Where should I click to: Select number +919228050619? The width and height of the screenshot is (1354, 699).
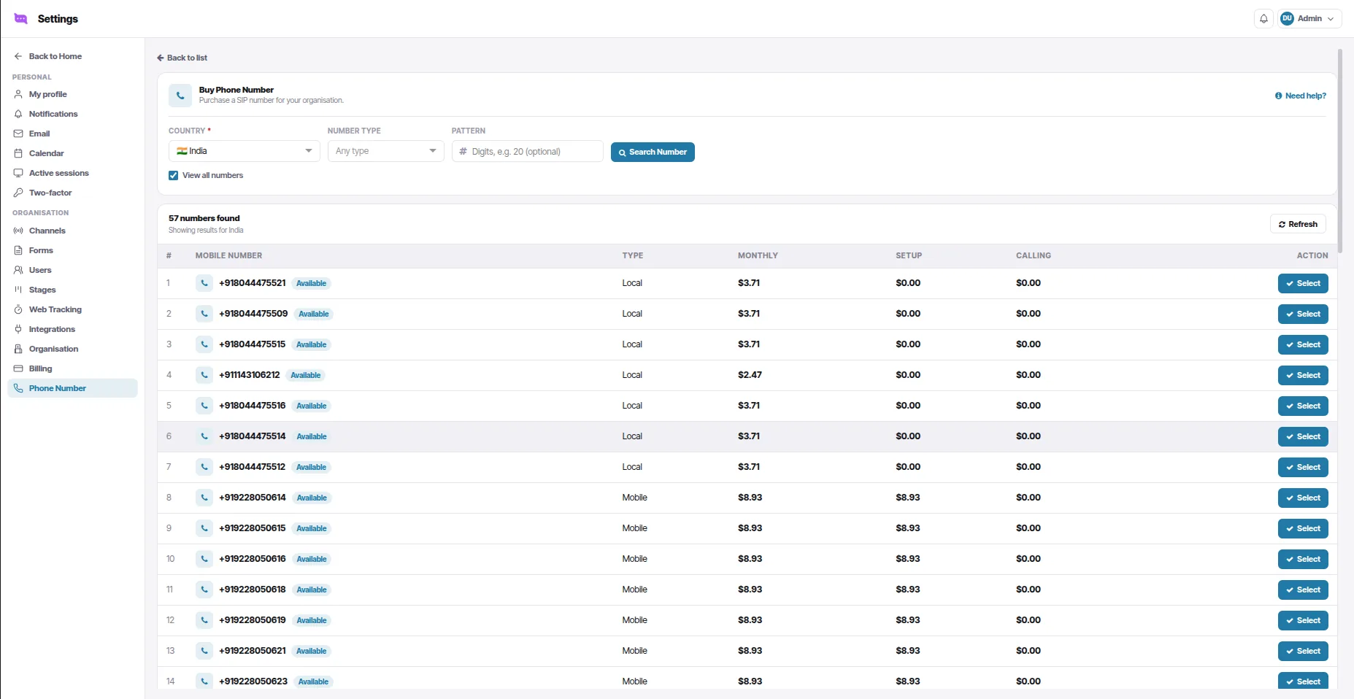1303,620
